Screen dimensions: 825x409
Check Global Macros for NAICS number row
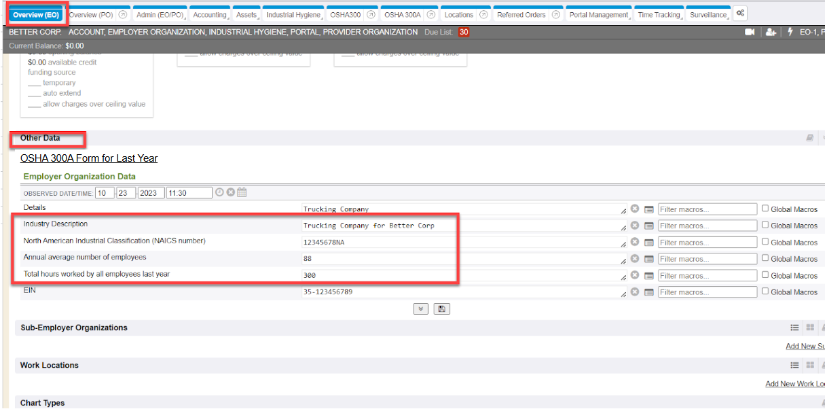click(765, 242)
